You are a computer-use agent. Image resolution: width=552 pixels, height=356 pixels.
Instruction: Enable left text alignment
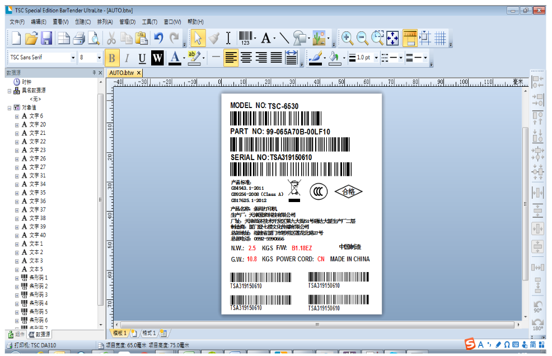click(x=231, y=58)
